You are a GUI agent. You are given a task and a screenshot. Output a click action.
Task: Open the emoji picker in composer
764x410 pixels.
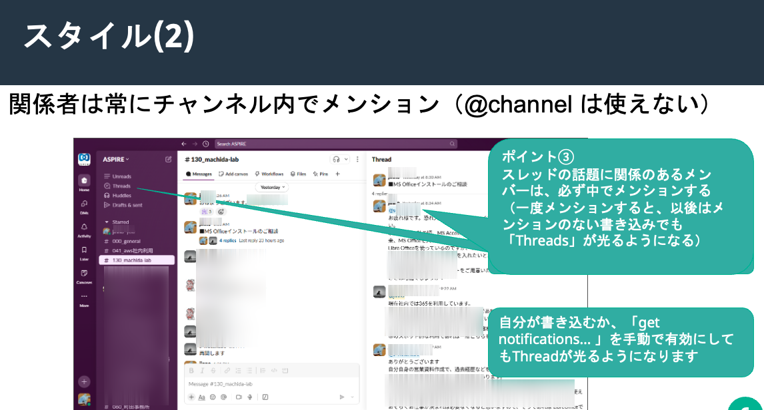pos(213,397)
